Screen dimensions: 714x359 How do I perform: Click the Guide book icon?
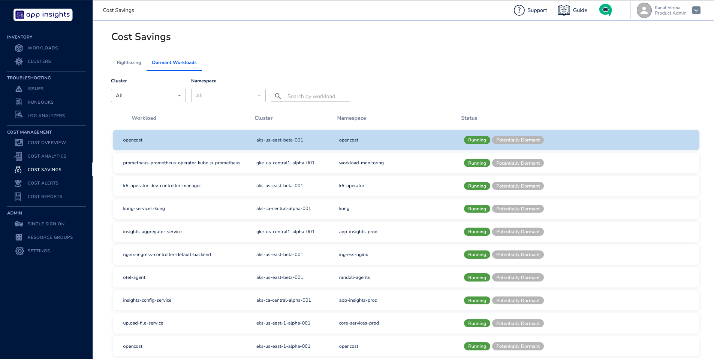pos(563,10)
